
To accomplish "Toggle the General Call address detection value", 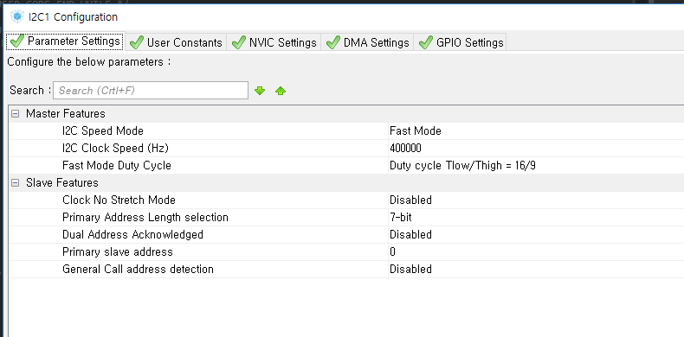I will click(536, 269).
